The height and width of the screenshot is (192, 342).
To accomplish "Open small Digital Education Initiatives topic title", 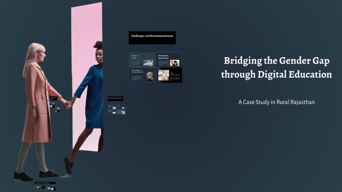I will (116, 98).
